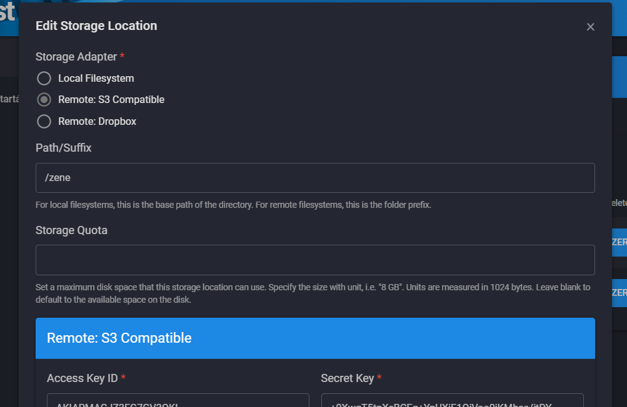Click the selected Remote: S3 Compatible radio button

point(44,99)
